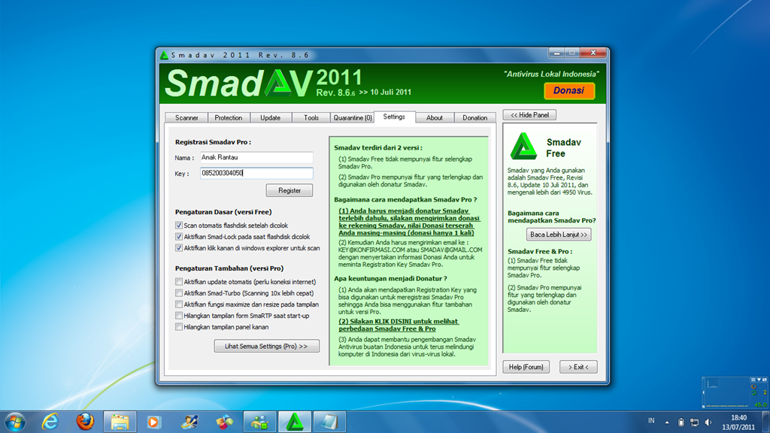
Task: Click the colorful cubes taskbar icon
Action: [x=224, y=422]
